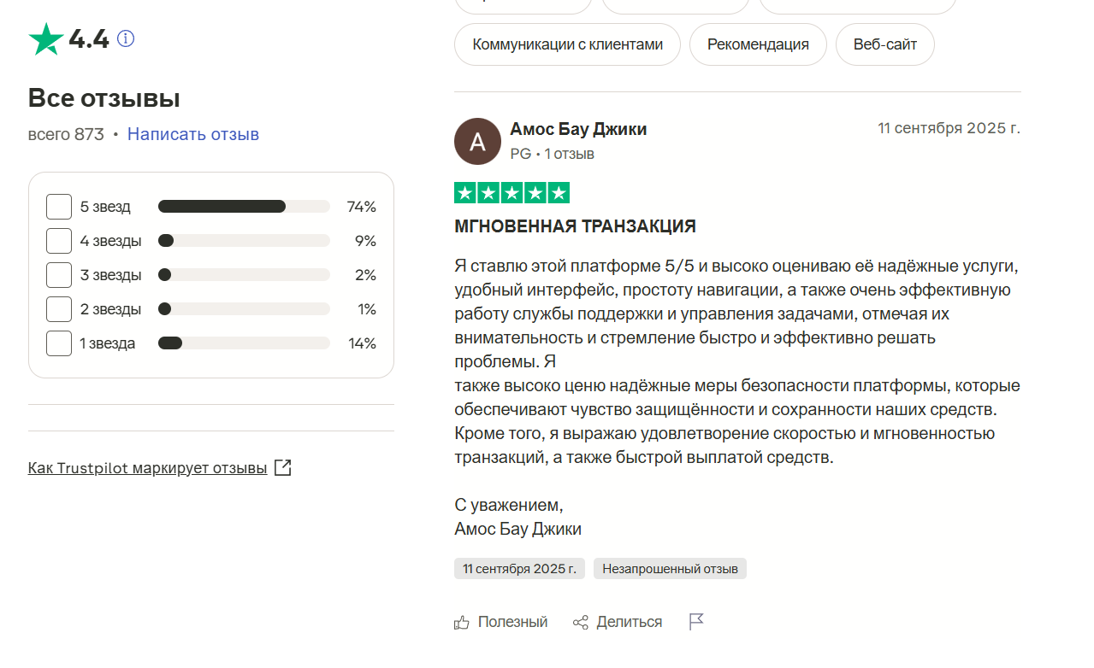Viewport: 1094px width, 668px height.
Task: Click the large green TrustScore star
Action: point(46,39)
